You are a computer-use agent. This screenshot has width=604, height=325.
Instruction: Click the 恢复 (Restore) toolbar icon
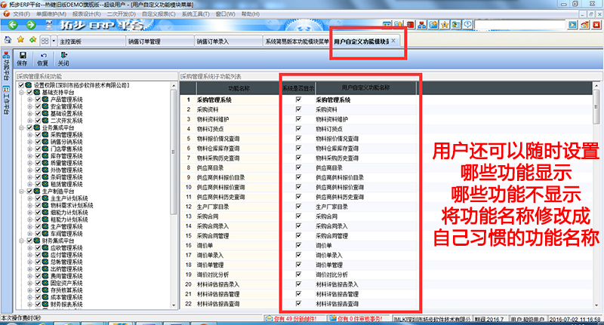tap(42, 59)
